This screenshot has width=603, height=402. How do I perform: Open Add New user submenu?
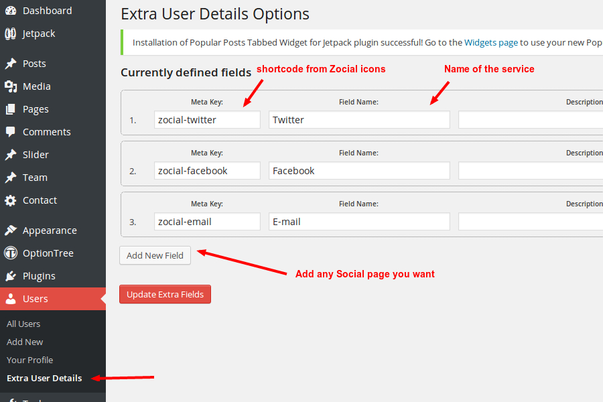tap(25, 342)
